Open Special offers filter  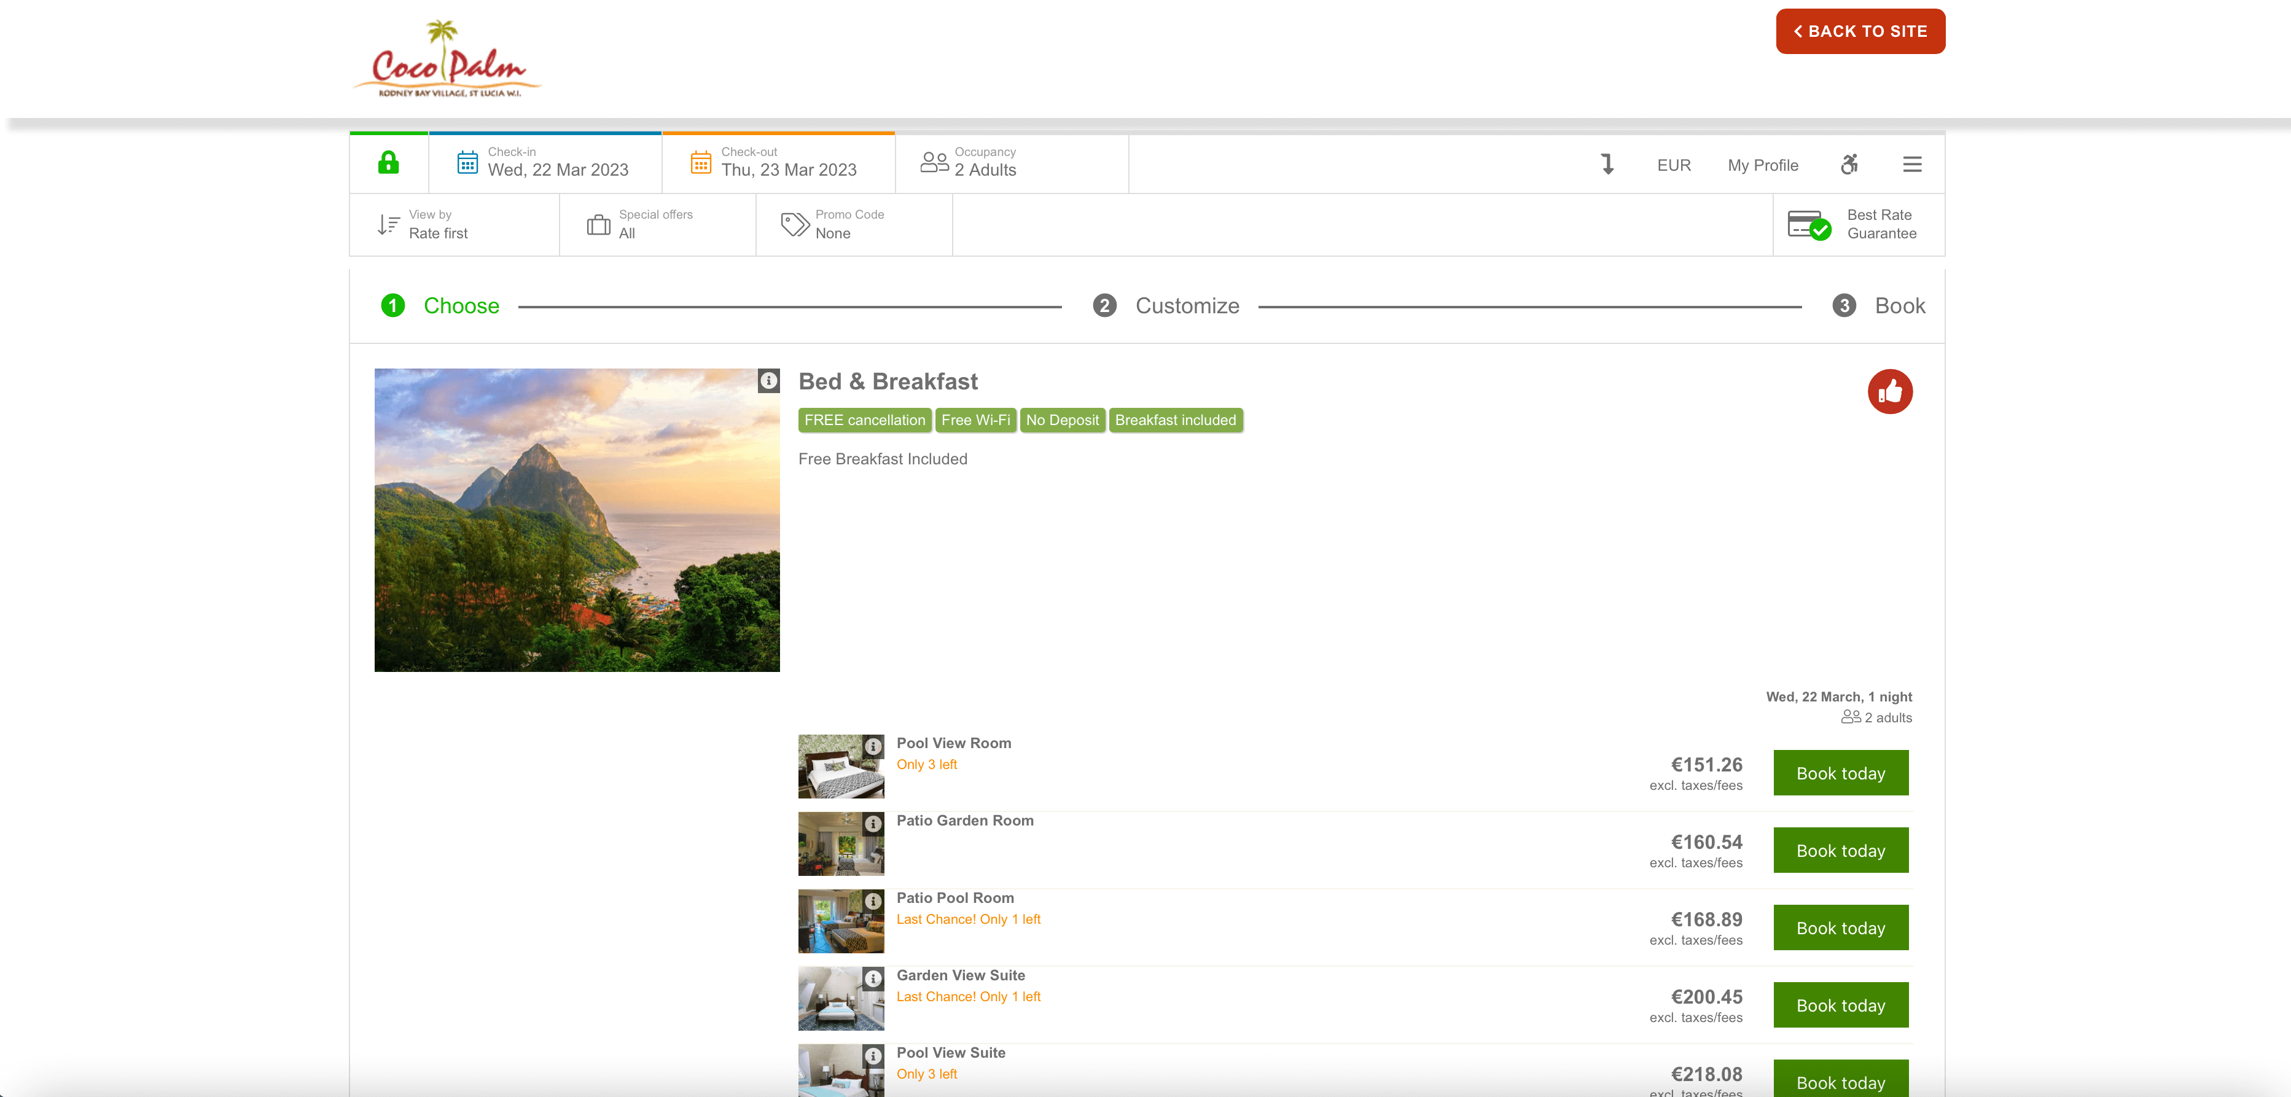[657, 225]
